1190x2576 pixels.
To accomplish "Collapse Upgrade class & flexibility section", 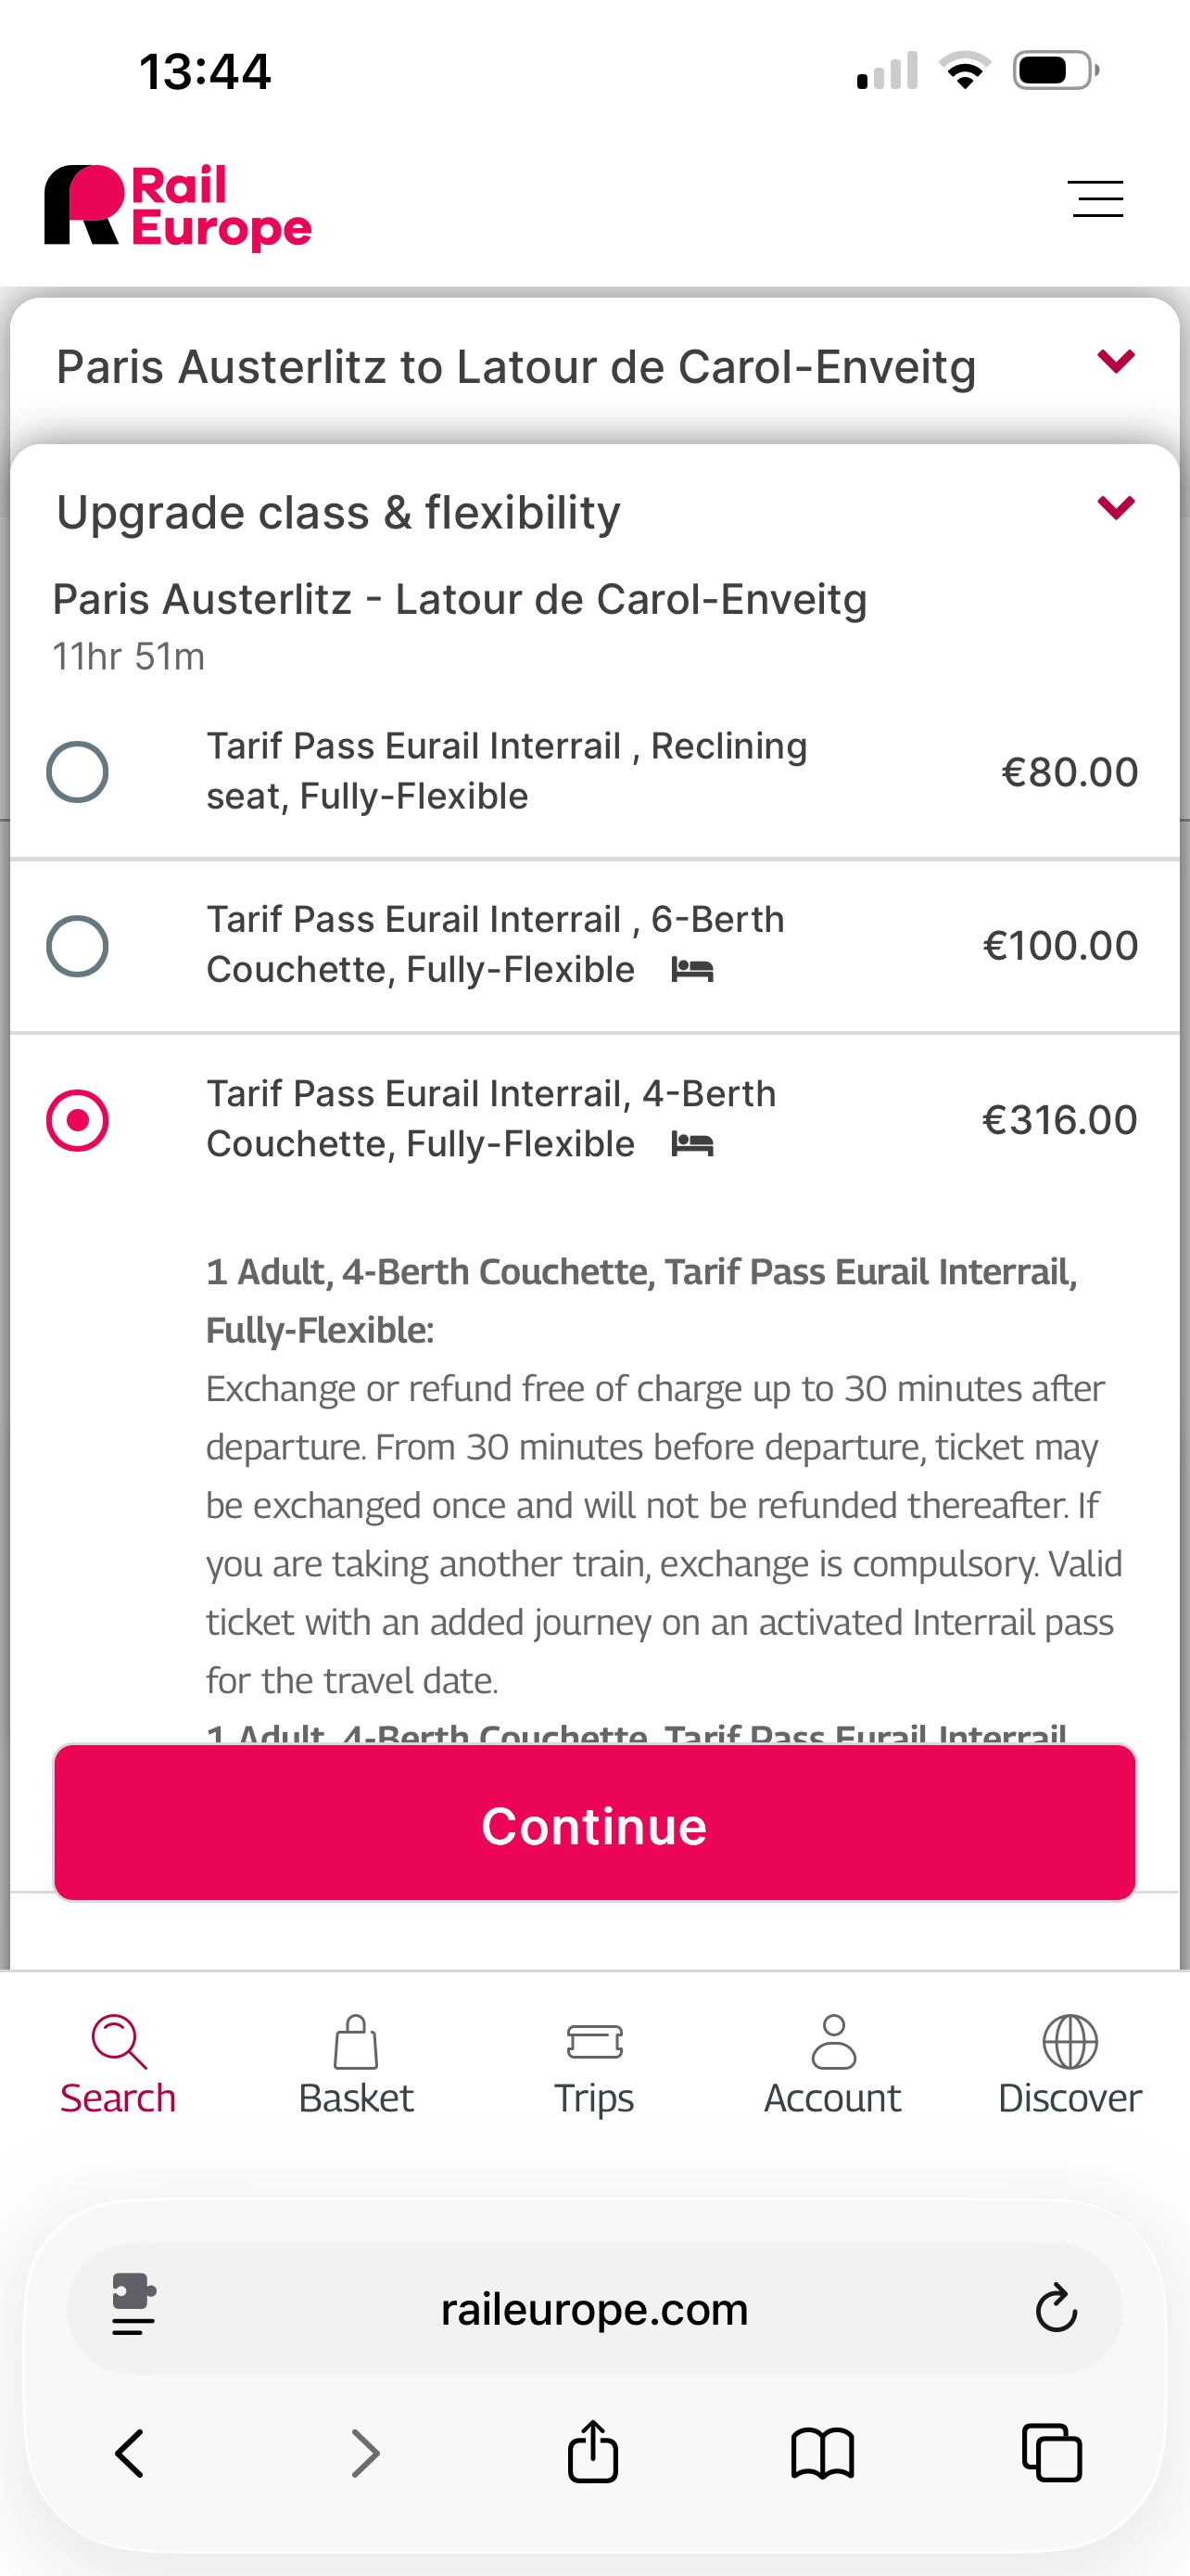I will pos(1116,507).
